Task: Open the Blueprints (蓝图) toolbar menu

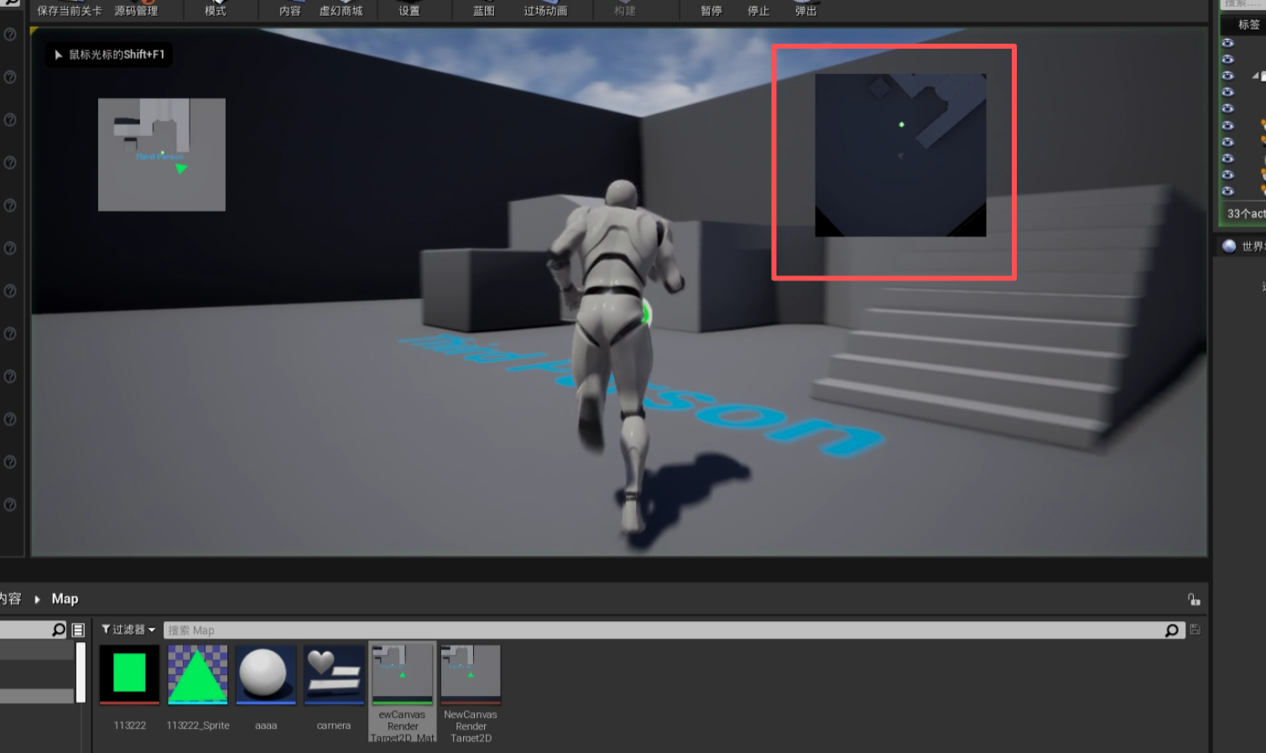Action: (484, 11)
